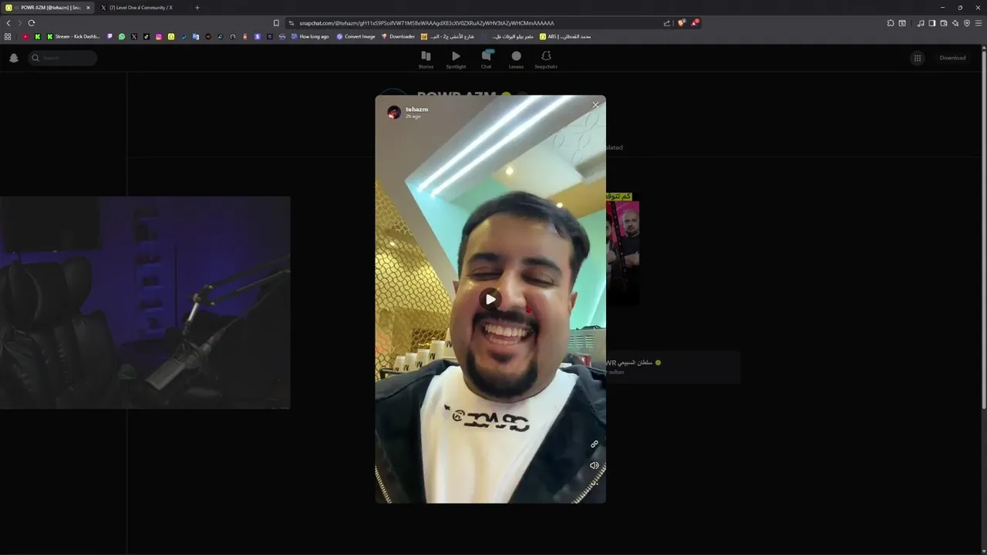Open the سلطان السبيعي related profile card
This screenshot has height=555, width=987.
[x=672, y=367]
